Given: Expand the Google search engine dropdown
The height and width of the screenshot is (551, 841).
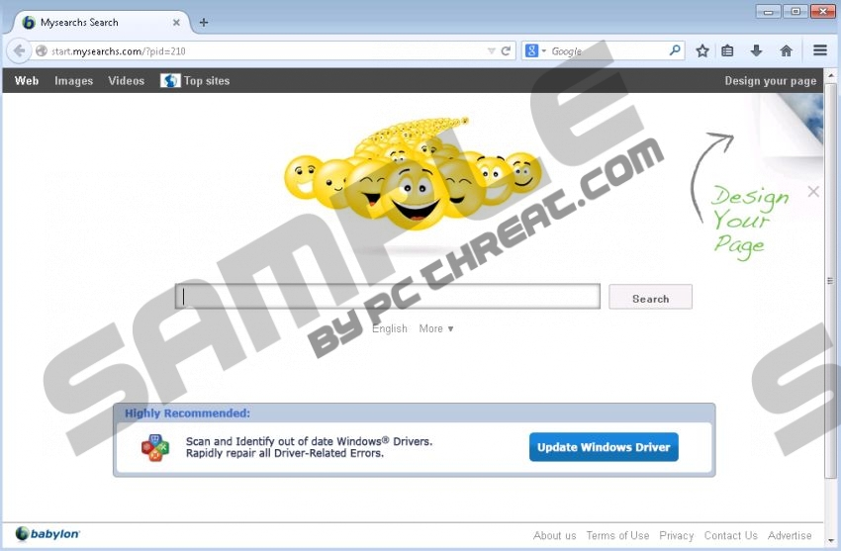Looking at the screenshot, I should [x=535, y=50].
